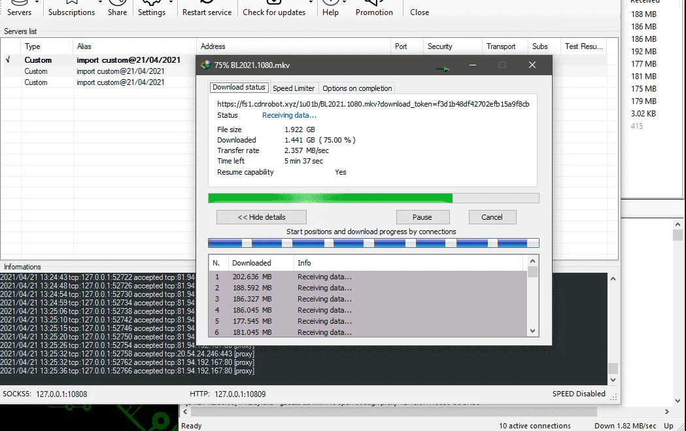Open the Subscriptions toolbar menu
This screenshot has width=686, height=431.
pyautogui.click(x=72, y=8)
